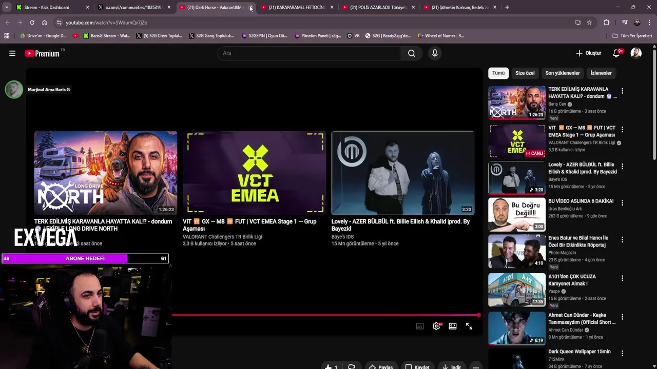Open Marjinal Ama Baris G channel avatar

14,90
